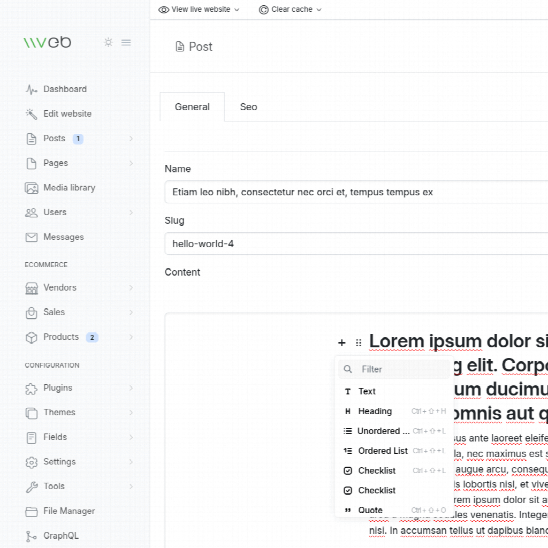This screenshot has height=548, width=548.
Task: Open Messages from the sidebar
Action: [x=63, y=237]
